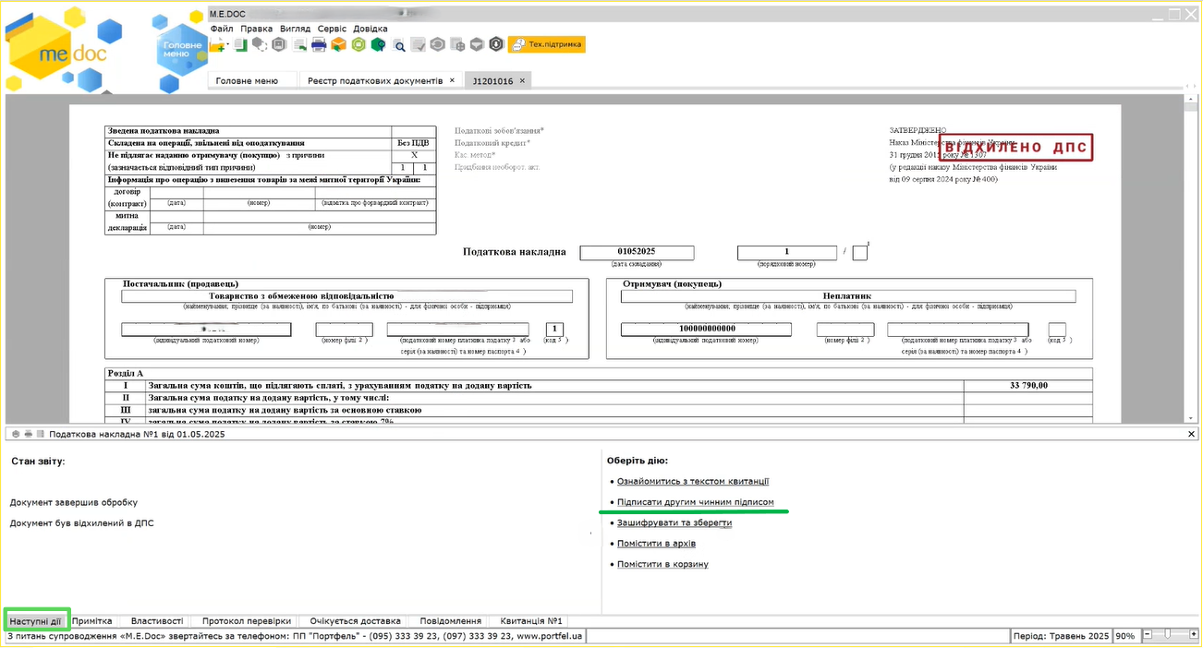The image size is (1203, 648).
Task: Click the magnifier document search icon
Action: point(399,44)
